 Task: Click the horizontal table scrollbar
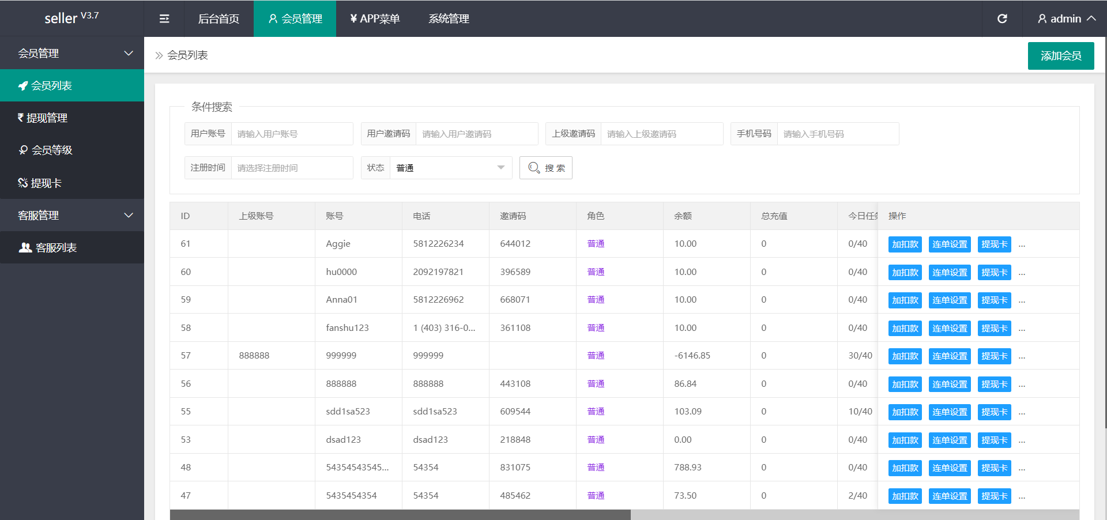pos(400,514)
